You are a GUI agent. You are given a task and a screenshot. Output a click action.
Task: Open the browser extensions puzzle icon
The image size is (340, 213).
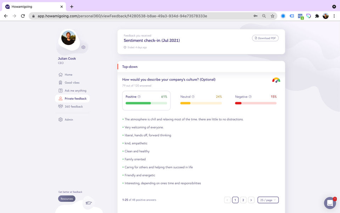[x=317, y=16]
